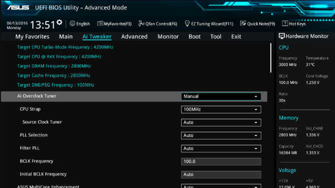The height and width of the screenshot is (188, 335).
Task: Click BCLK 100.0 MHz monitor value
Action: [288, 82]
